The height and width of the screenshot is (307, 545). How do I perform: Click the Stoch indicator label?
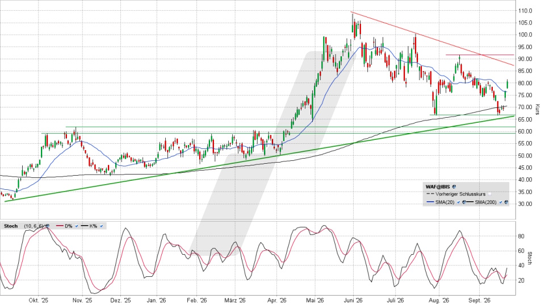click(11, 226)
